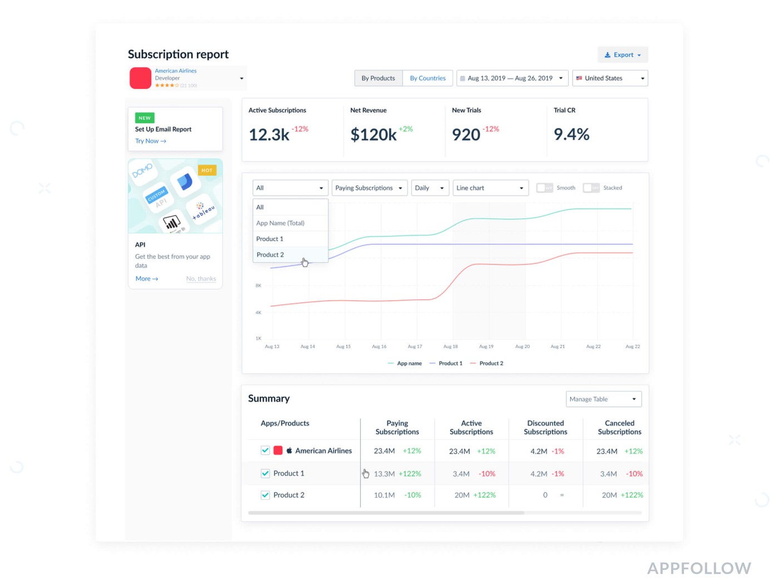
Task: Select Product 2 from the open list
Action: pos(270,255)
